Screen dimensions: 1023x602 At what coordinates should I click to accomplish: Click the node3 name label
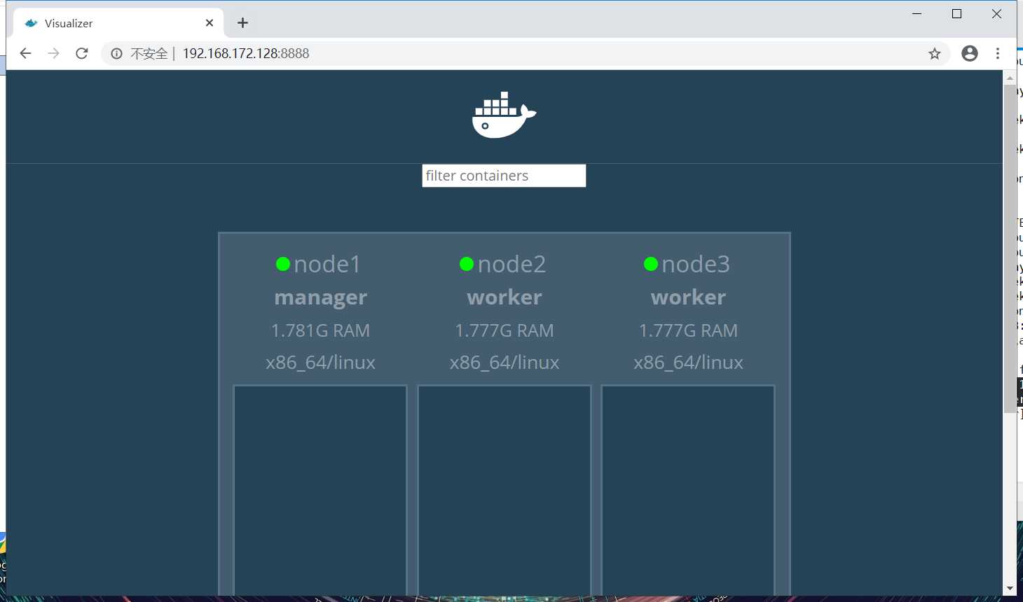tap(696, 264)
